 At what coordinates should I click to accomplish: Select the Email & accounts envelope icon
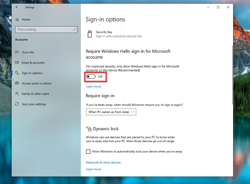click(x=17, y=62)
